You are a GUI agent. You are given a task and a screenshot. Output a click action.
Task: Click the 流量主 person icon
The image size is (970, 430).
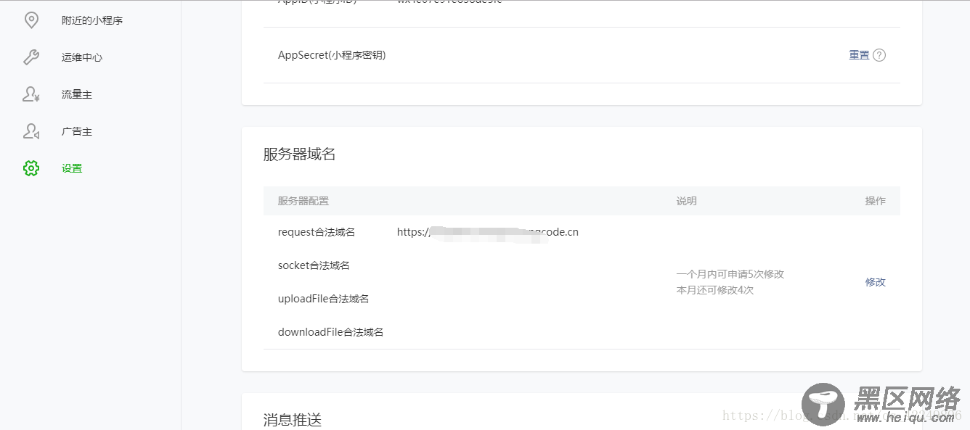point(31,94)
